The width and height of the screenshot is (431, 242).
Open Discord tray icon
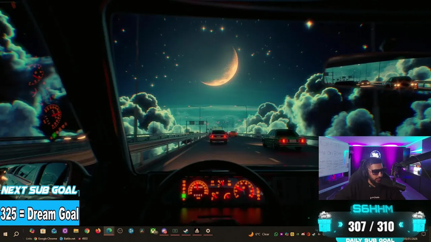coord(303,234)
